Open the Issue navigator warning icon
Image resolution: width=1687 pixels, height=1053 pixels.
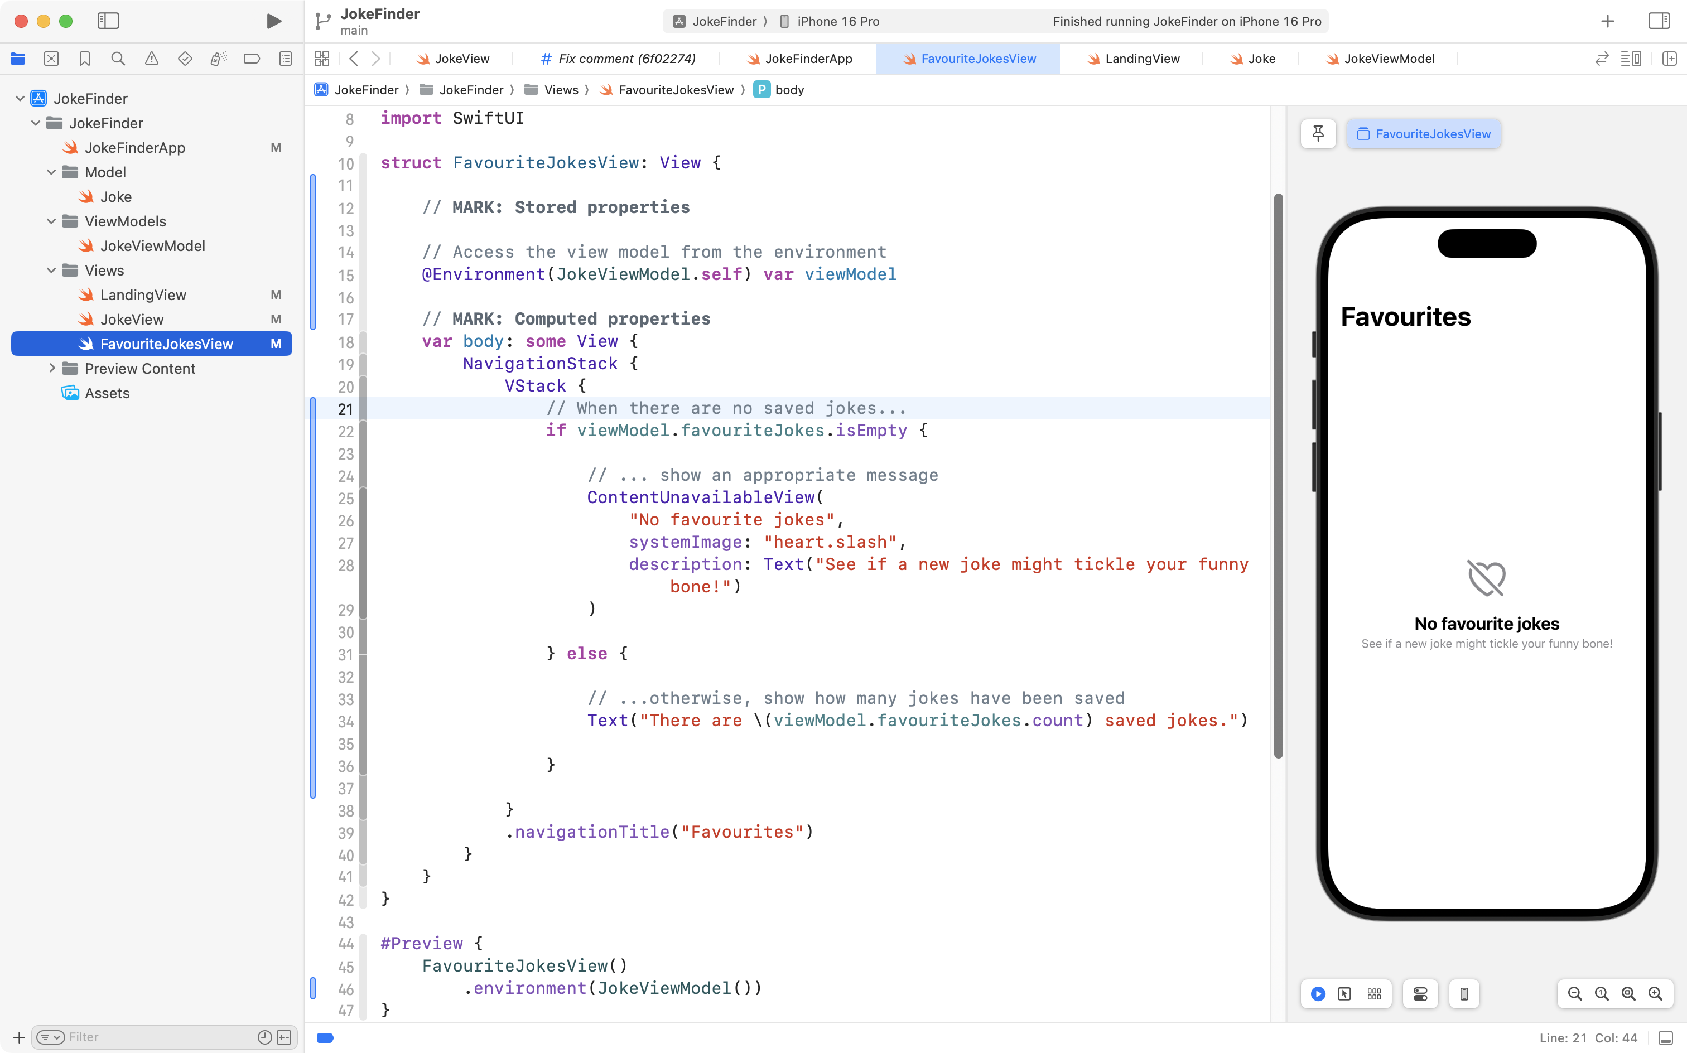(151, 59)
